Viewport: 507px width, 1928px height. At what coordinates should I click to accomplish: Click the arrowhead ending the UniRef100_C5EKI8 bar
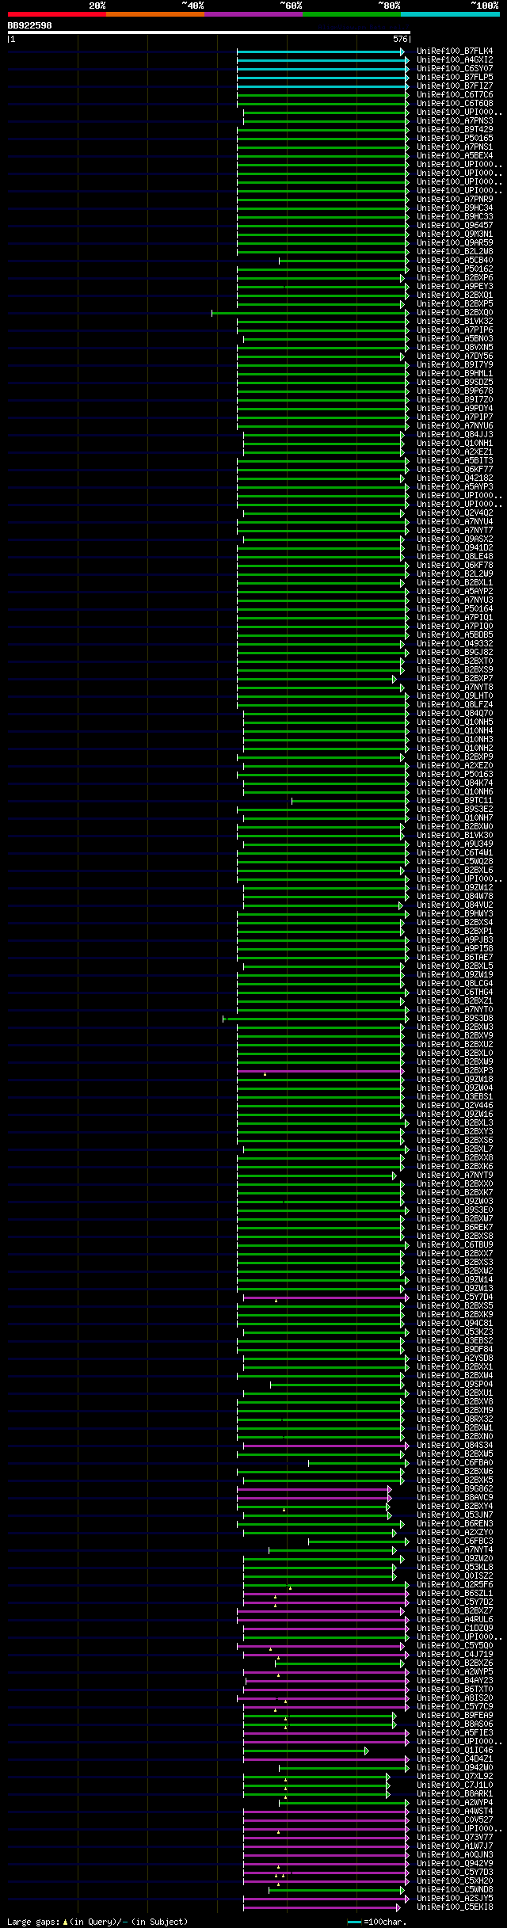coord(398,1907)
